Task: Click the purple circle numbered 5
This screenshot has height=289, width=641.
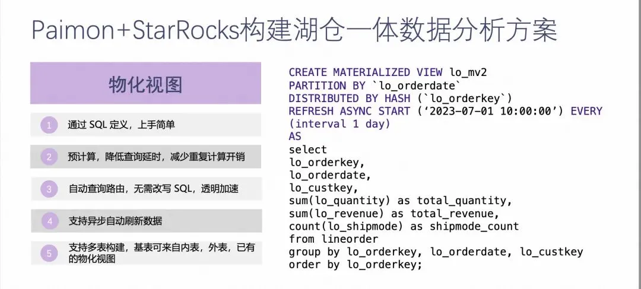Action: click(x=49, y=253)
